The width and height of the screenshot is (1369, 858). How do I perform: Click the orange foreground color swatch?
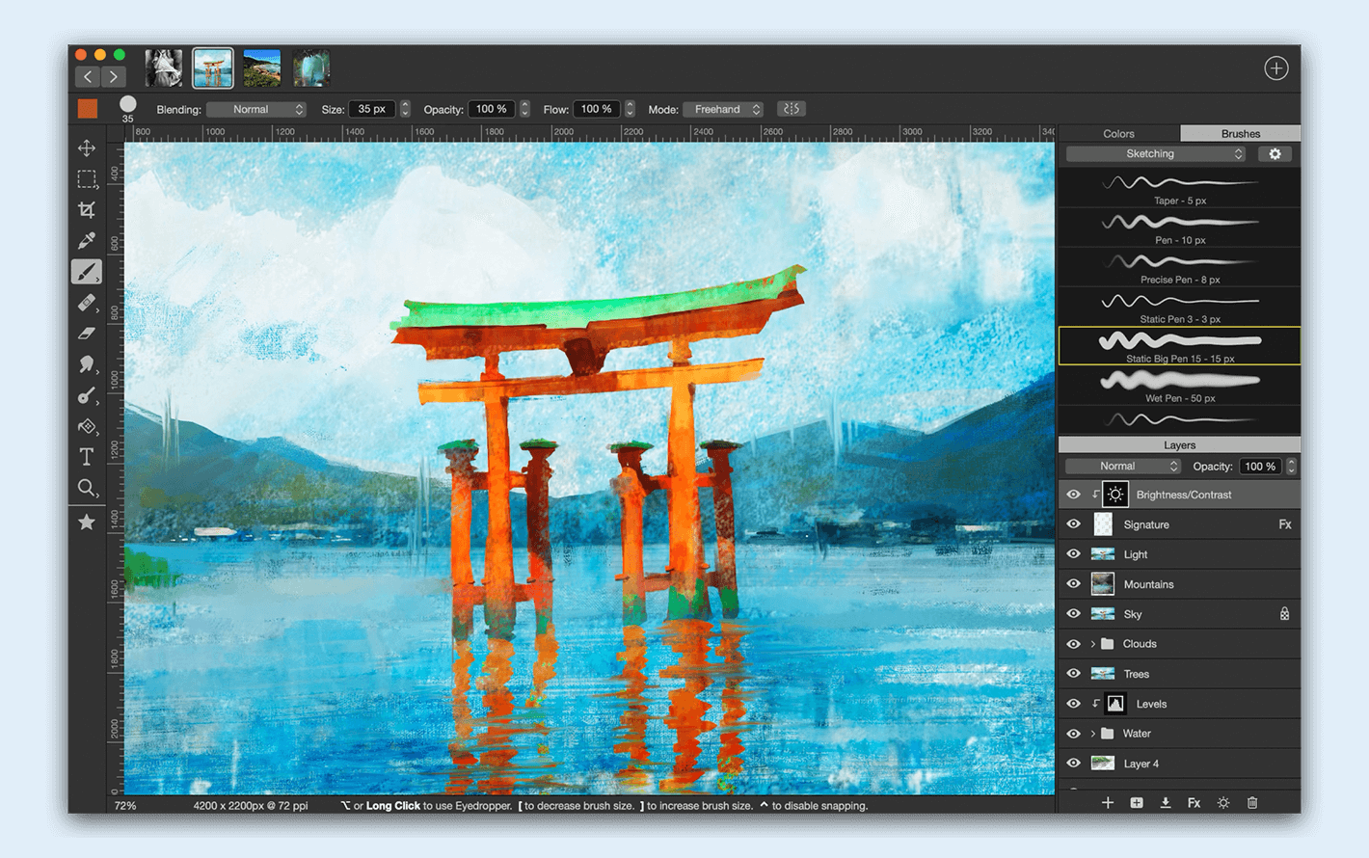point(88,108)
